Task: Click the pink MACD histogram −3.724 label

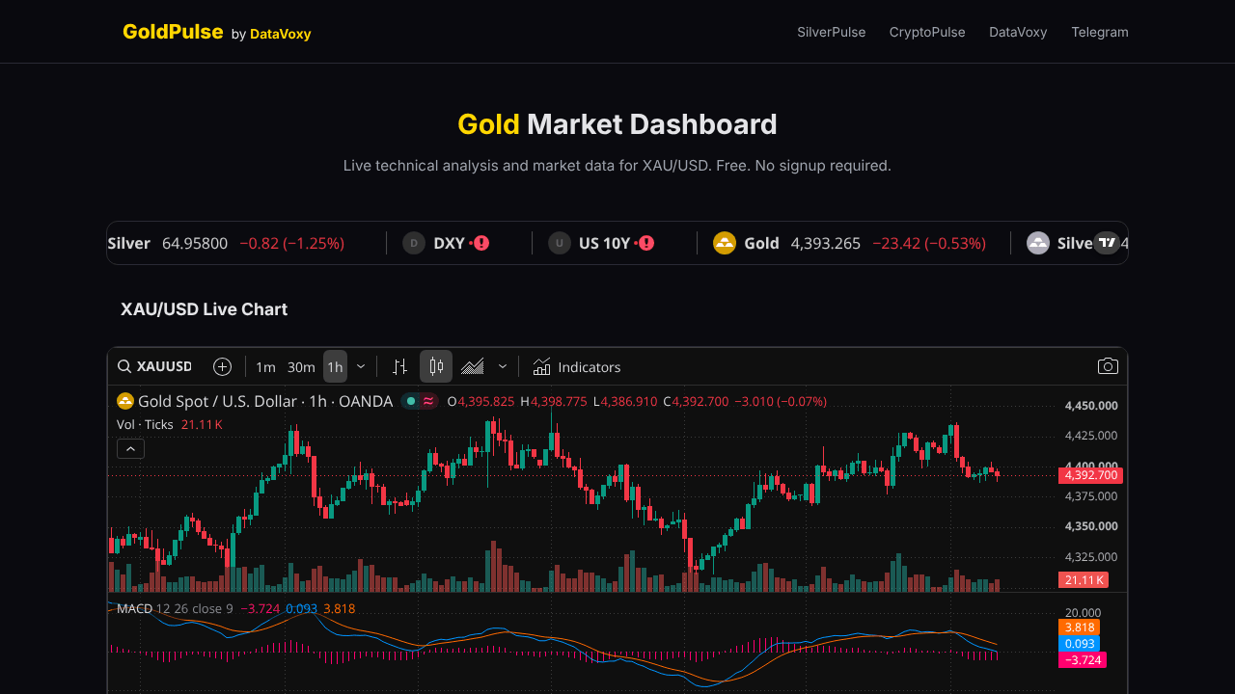Action: [1083, 660]
